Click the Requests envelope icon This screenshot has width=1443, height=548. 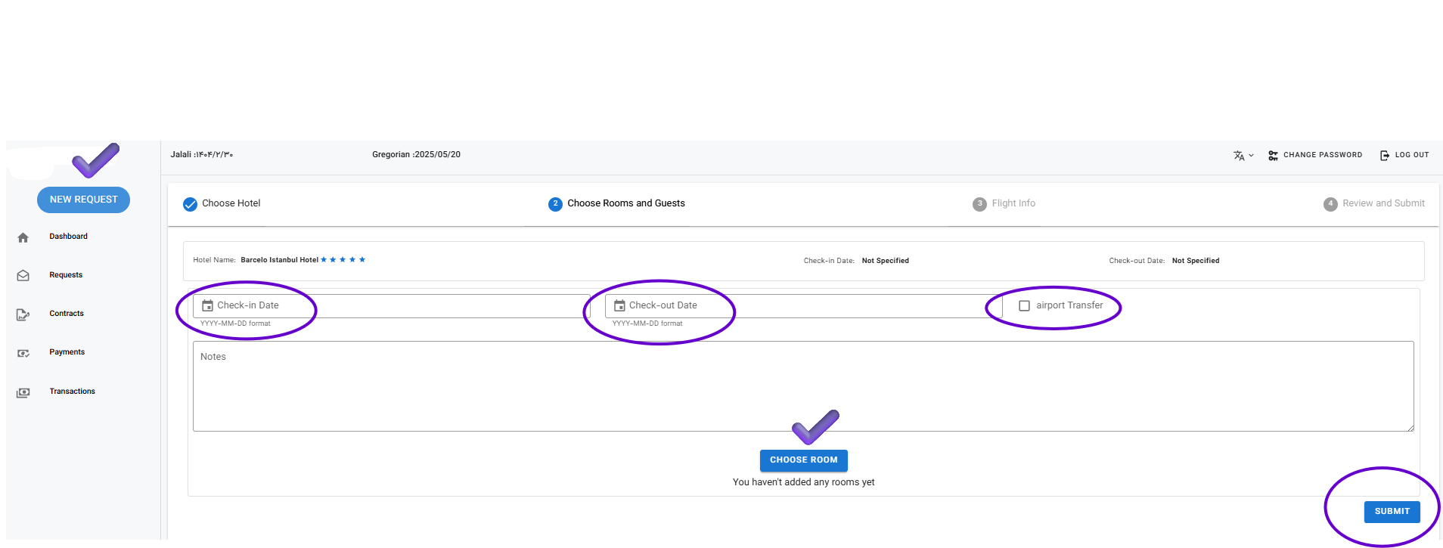tap(23, 276)
